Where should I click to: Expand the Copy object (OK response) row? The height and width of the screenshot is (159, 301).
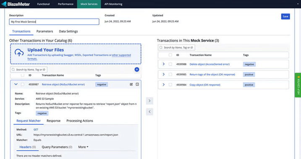click(164, 85)
